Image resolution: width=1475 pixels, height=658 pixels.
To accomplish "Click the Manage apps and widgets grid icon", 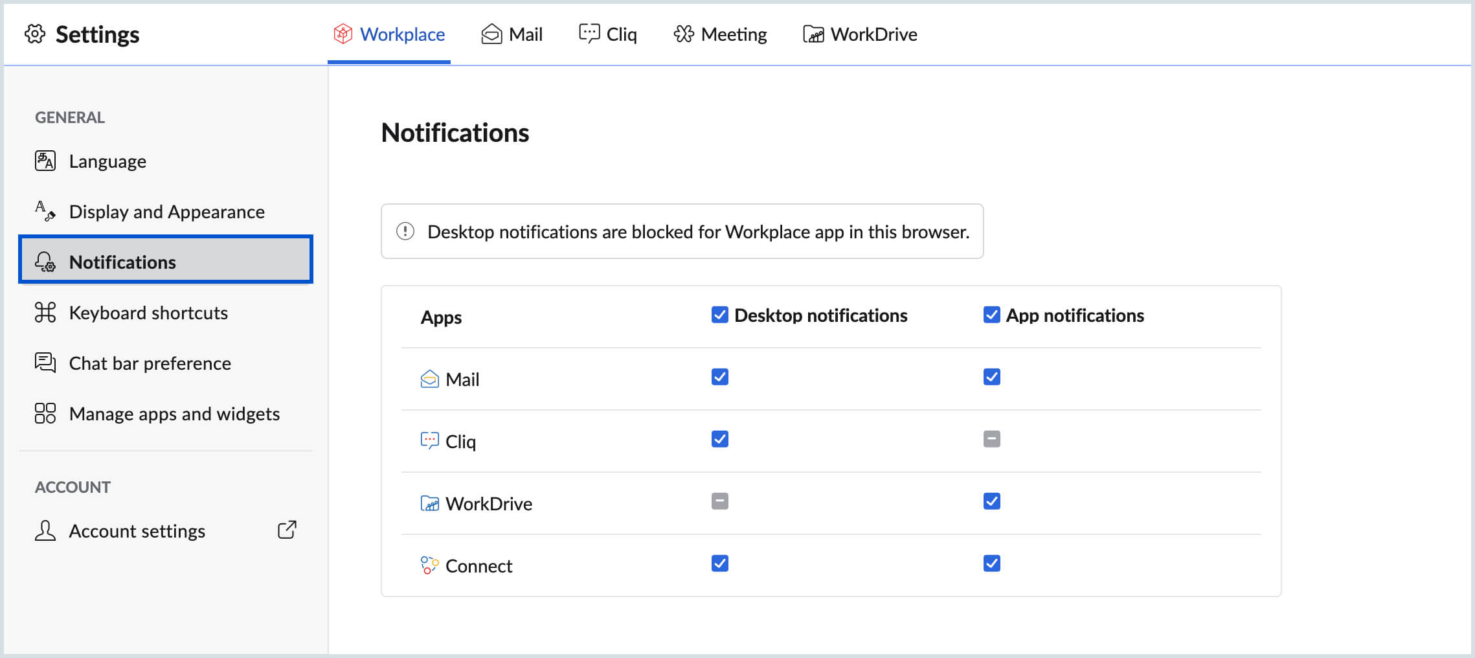I will click(45, 413).
